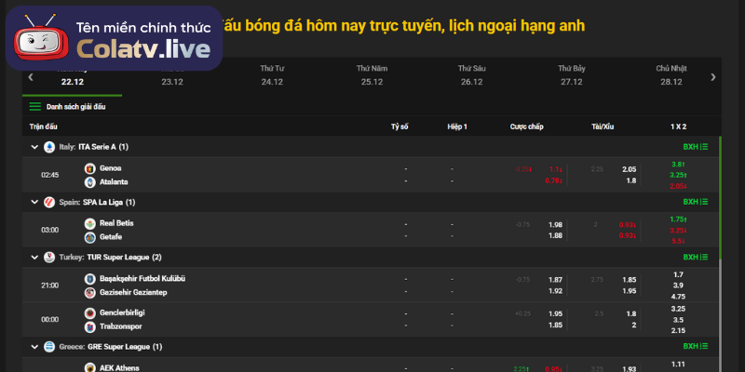Open BXH standings for Serie A
This screenshot has width=745, height=372.
click(x=695, y=147)
